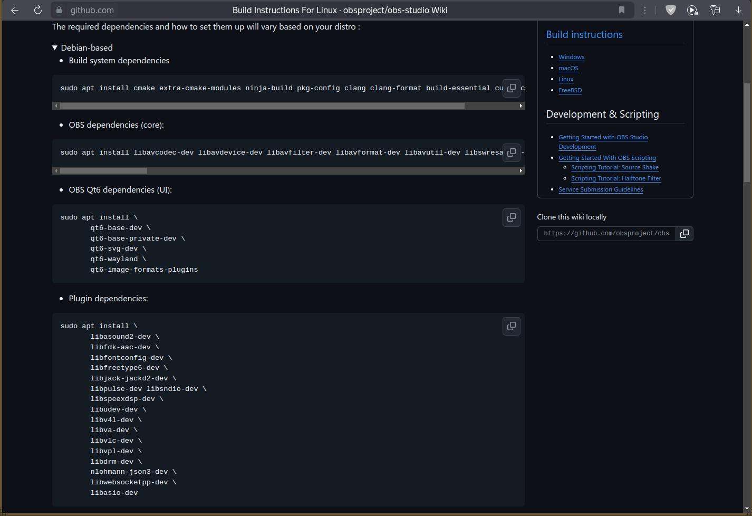Open the Windows build instructions link
752x516 pixels.
tap(571, 57)
